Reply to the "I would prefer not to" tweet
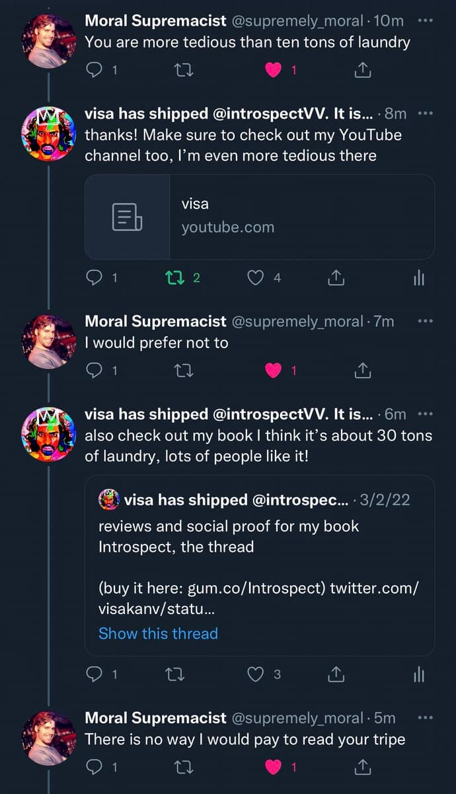 point(95,371)
